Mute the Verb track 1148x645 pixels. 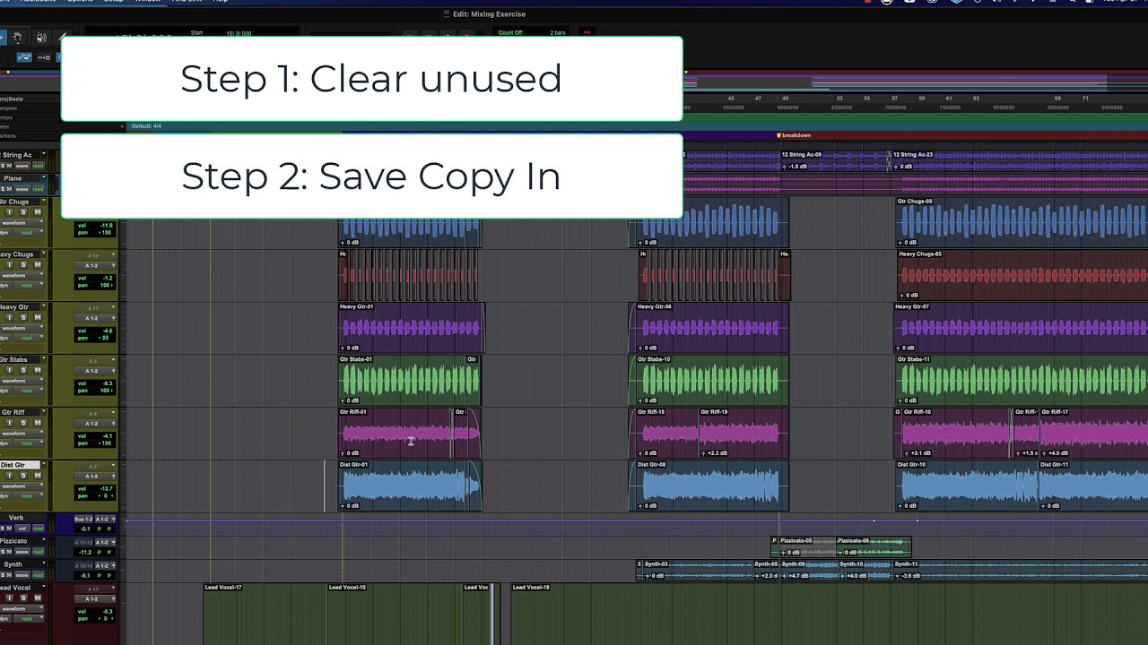point(9,529)
